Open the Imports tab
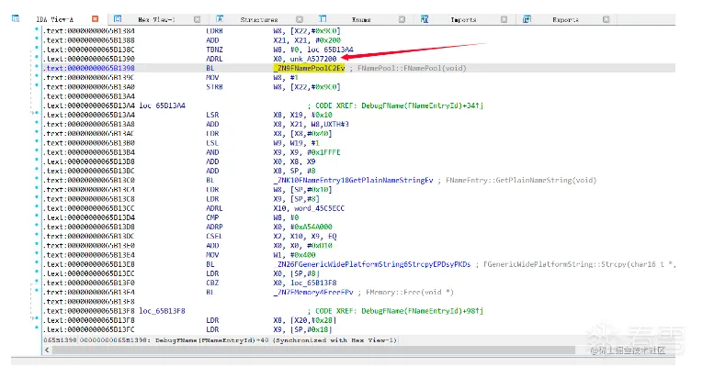The image size is (703, 378). [463, 19]
